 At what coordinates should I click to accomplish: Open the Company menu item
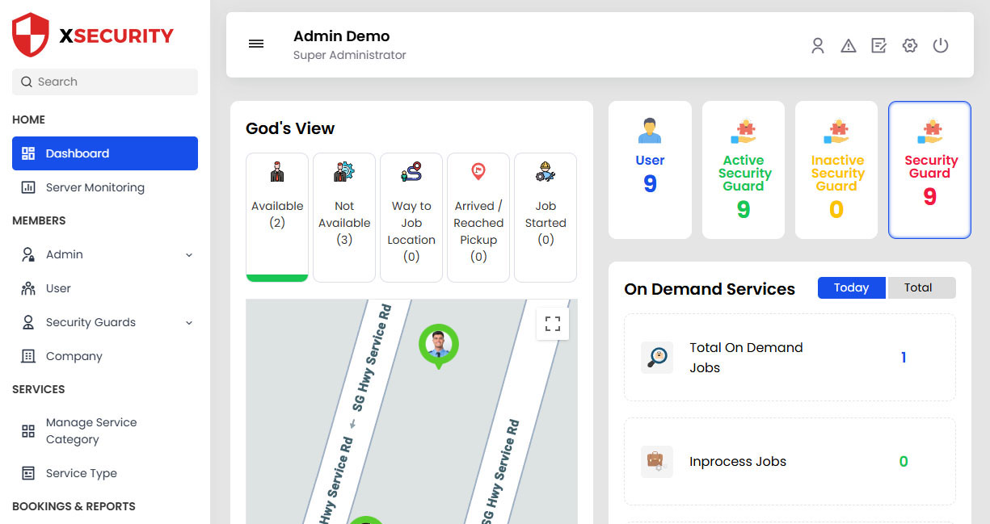pyautogui.click(x=74, y=356)
